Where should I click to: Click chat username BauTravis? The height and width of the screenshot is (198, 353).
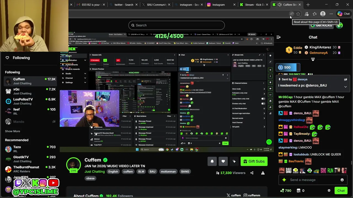click(x=296, y=161)
